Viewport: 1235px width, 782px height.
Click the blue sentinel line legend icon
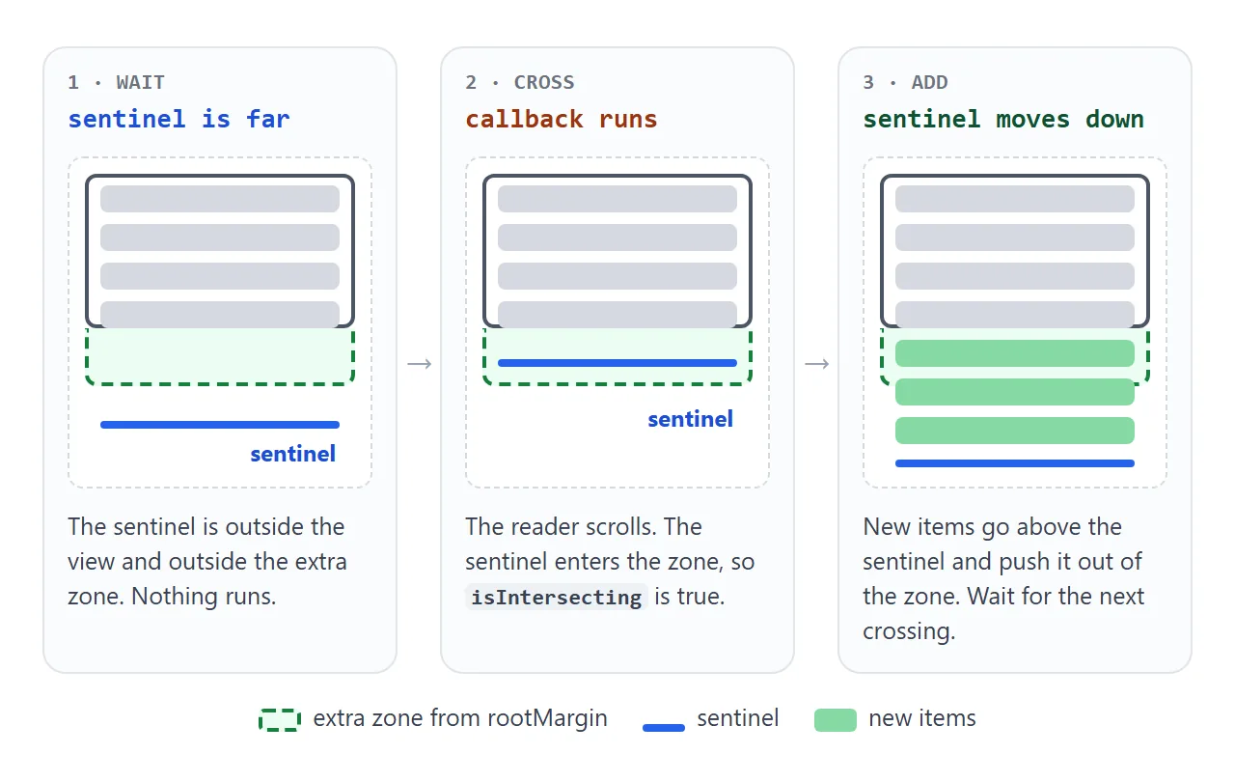[664, 727]
